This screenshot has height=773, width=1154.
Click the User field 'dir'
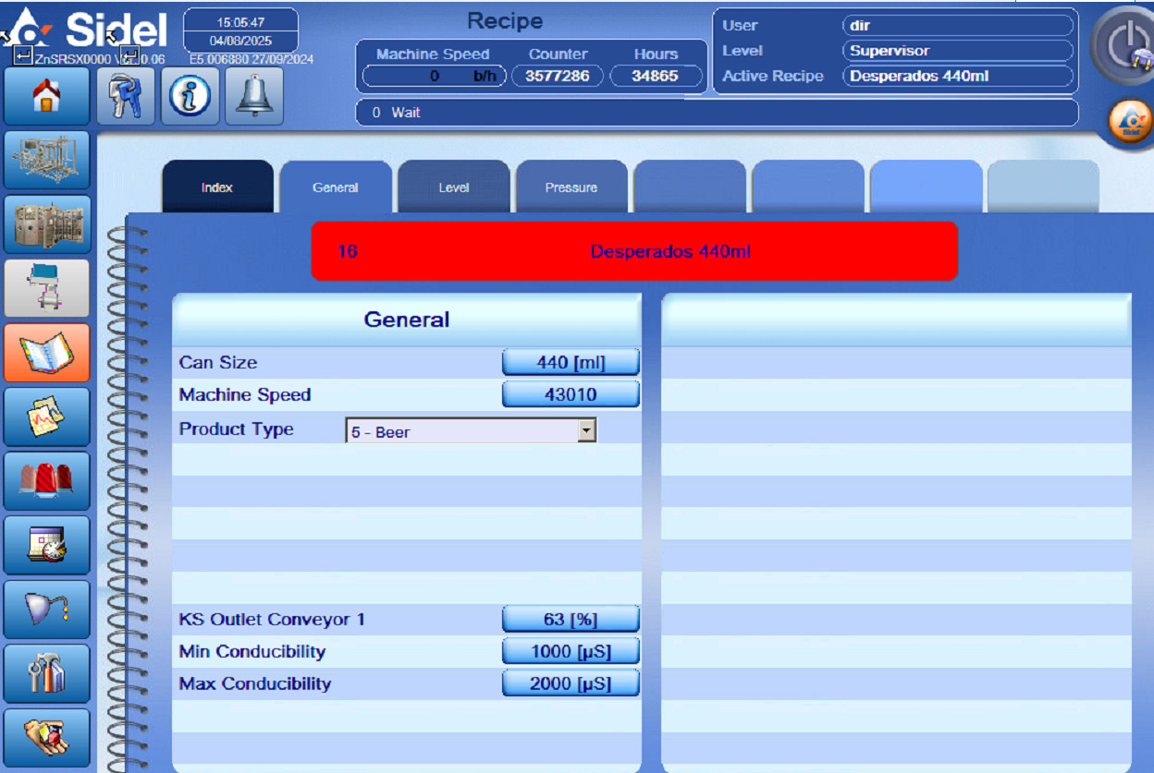(x=958, y=26)
